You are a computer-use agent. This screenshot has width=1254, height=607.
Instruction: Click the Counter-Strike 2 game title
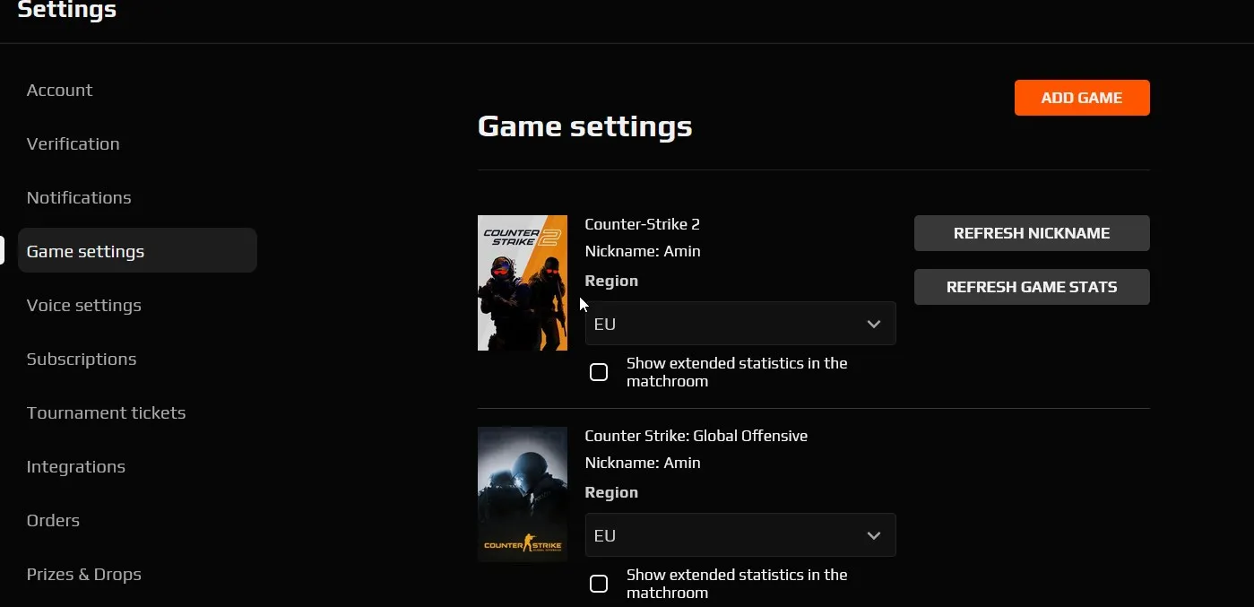click(x=642, y=224)
